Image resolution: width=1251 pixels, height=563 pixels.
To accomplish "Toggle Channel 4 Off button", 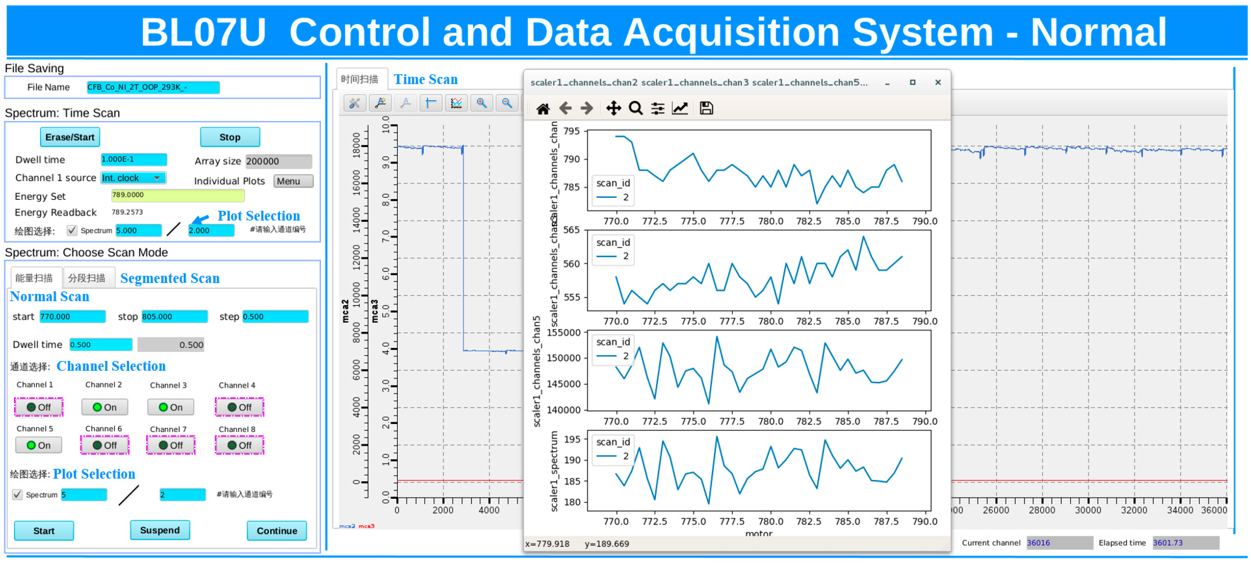I will (x=239, y=407).
